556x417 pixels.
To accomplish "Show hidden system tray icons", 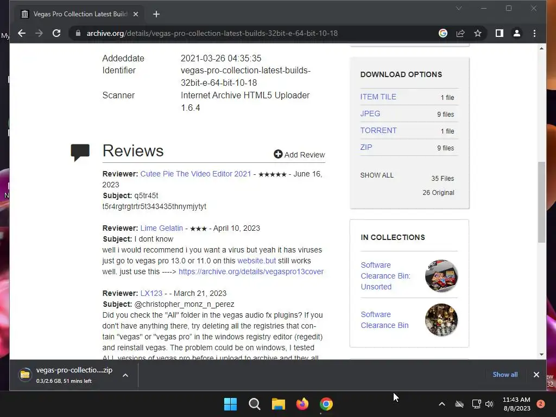I will pyautogui.click(x=442, y=404).
